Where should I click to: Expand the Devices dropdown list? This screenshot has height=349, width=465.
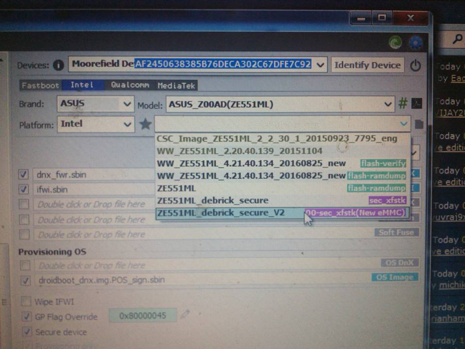(320, 64)
